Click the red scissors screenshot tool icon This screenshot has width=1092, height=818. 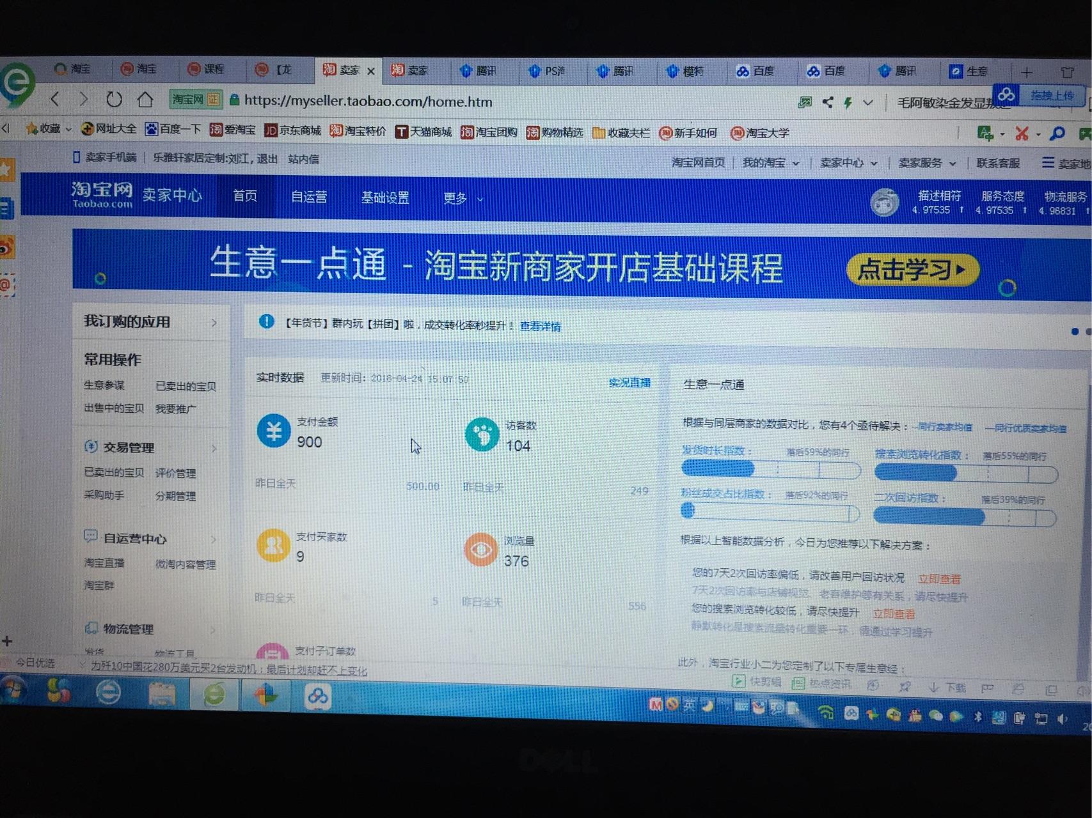point(1022,134)
